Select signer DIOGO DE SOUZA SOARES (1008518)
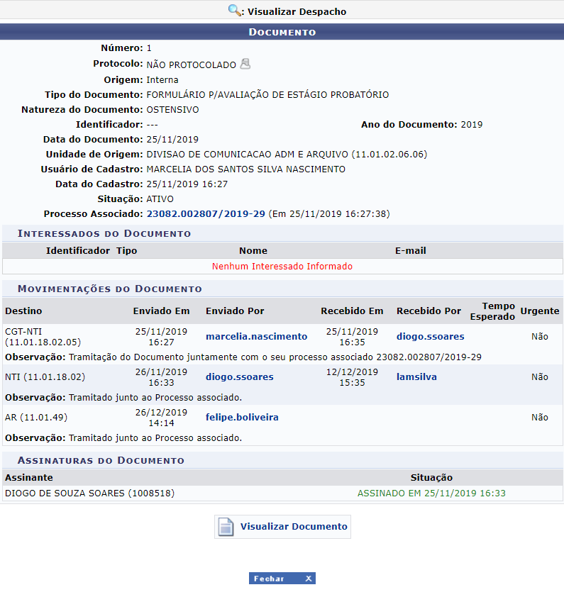The height and width of the screenshot is (597, 564). pyautogui.click(x=89, y=493)
